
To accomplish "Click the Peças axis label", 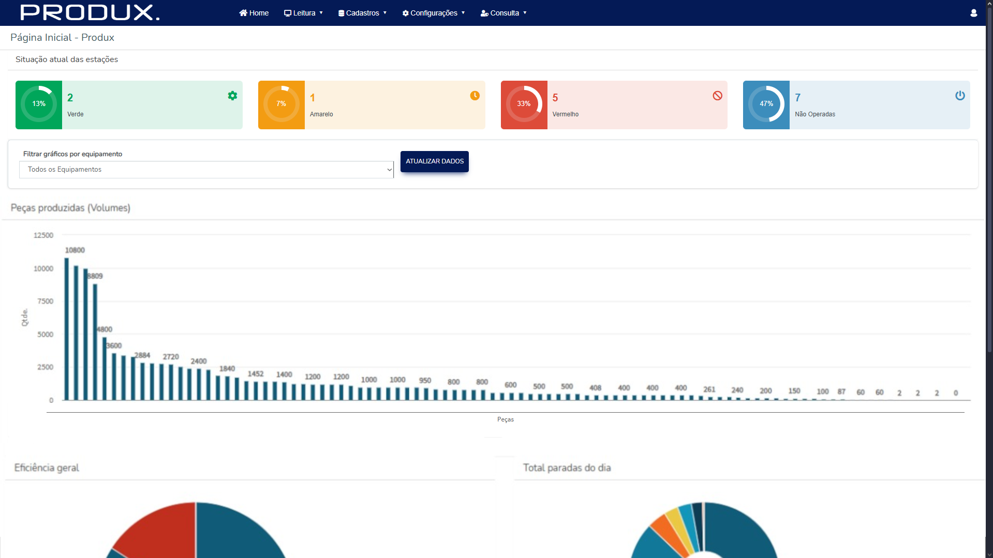I will [x=506, y=419].
